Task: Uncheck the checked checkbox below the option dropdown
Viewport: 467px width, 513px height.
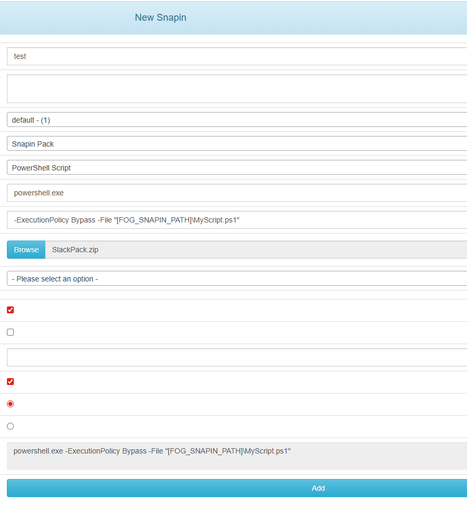Action: coord(10,310)
